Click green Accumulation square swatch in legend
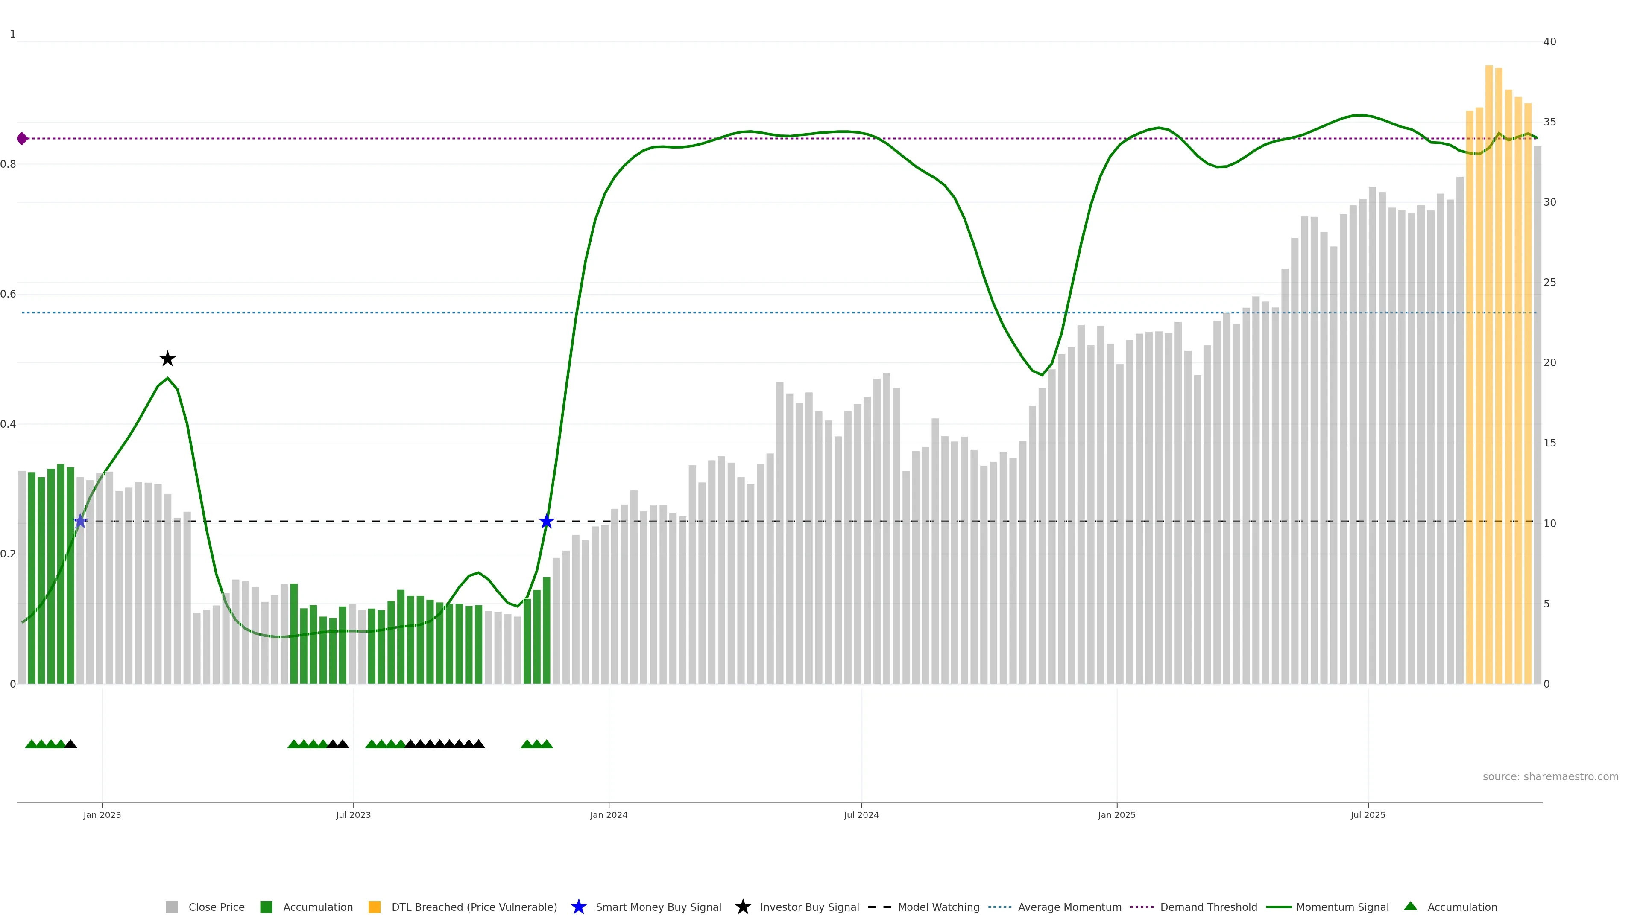1640x922 pixels. click(266, 907)
